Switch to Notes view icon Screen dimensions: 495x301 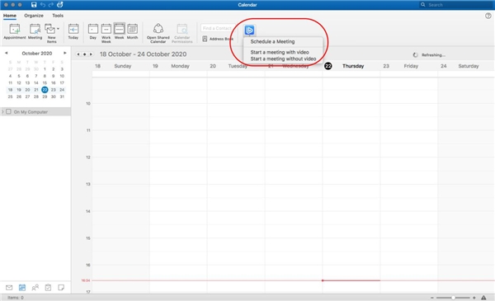tap(61, 288)
